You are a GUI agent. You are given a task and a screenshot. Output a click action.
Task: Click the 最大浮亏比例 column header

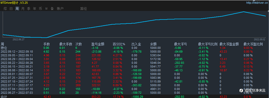pos(208,44)
